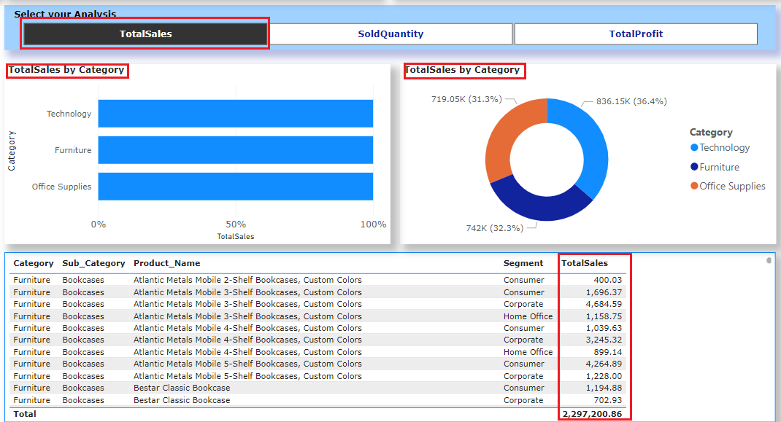The height and width of the screenshot is (422, 781).
Task: Select the Office Supplies bar
Action: pyautogui.click(x=234, y=187)
